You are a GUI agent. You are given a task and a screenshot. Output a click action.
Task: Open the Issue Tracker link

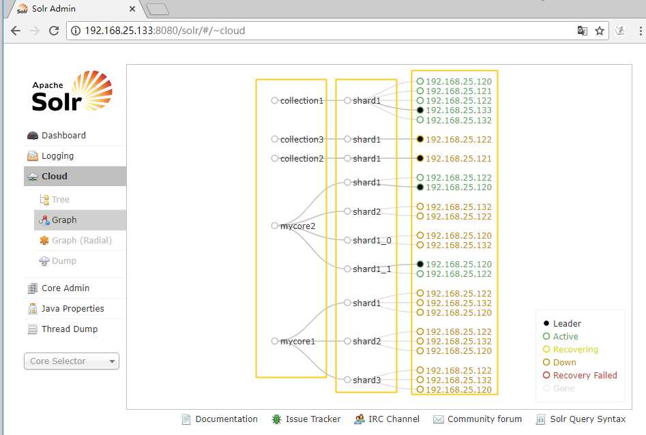pos(313,419)
